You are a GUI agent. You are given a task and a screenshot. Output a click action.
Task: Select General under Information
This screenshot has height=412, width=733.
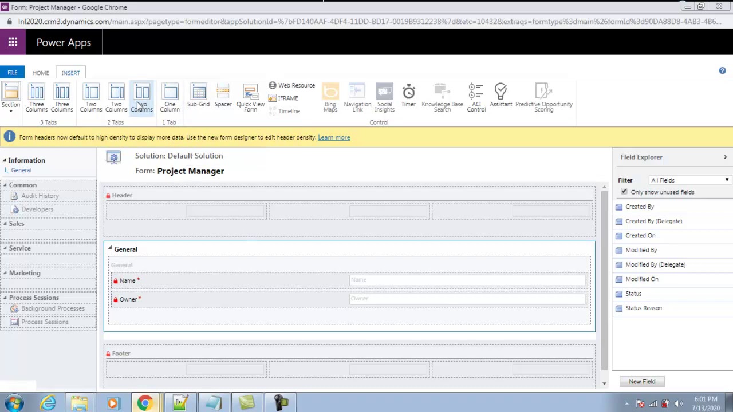click(x=21, y=170)
